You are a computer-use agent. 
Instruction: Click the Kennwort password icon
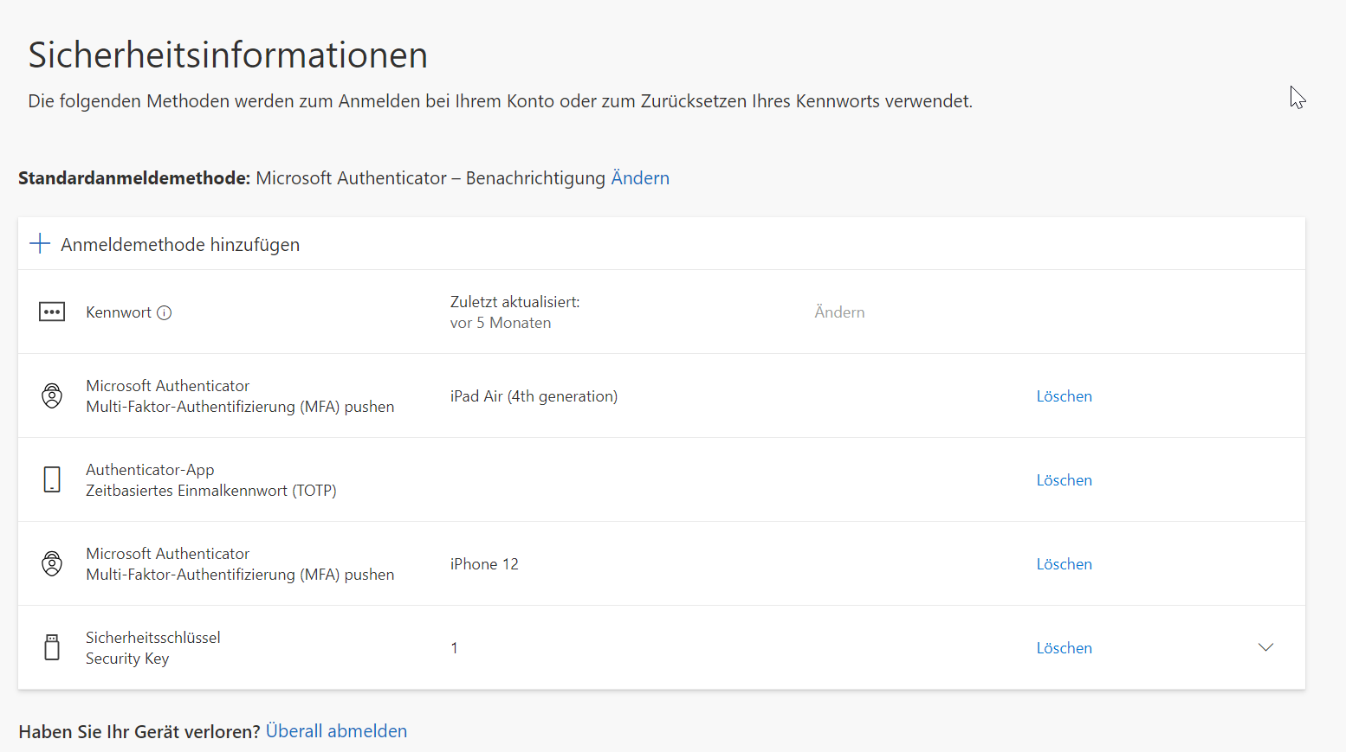[52, 312]
